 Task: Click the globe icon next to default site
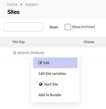[14, 53]
